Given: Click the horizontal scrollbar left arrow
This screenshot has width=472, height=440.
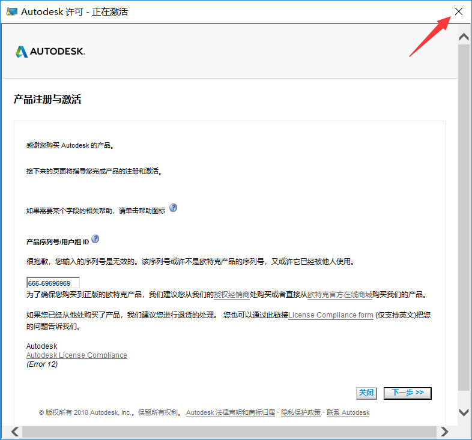Looking at the screenshot, I should tap(14, 432).
